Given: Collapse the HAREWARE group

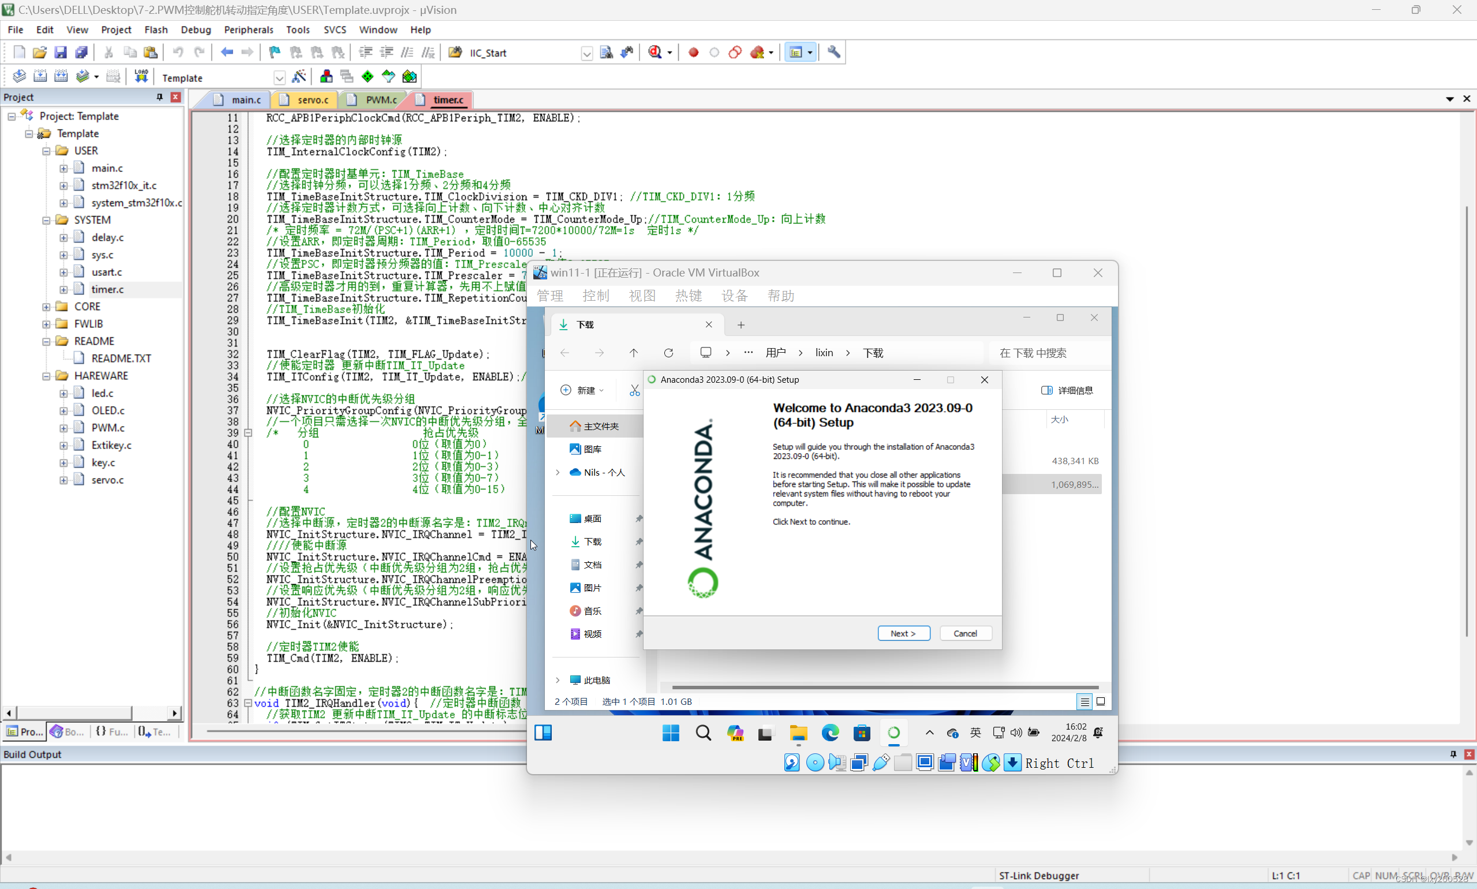Looking at the screenshot, I should 46,376.
